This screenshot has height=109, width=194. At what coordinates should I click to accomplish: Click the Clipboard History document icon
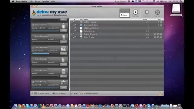pos(81,28)
